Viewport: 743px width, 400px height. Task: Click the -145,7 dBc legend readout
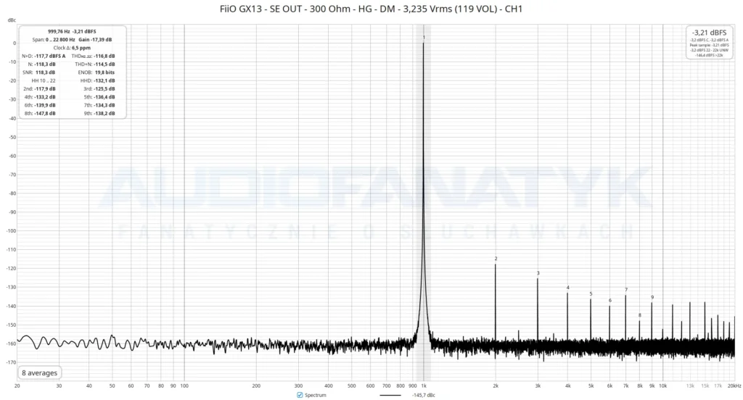coord(423,395)
